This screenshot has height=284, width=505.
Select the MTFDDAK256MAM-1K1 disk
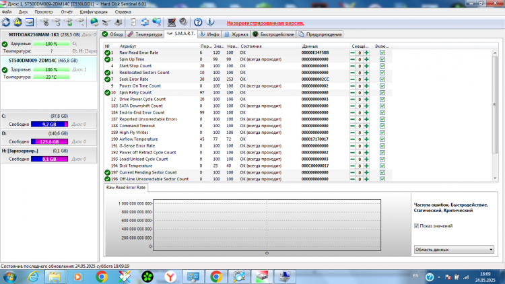coord(48,43)
